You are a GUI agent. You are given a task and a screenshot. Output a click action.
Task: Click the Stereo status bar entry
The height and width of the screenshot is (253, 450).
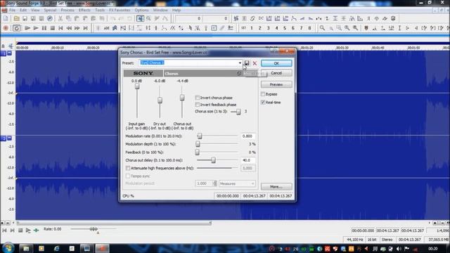coord(387,240)
